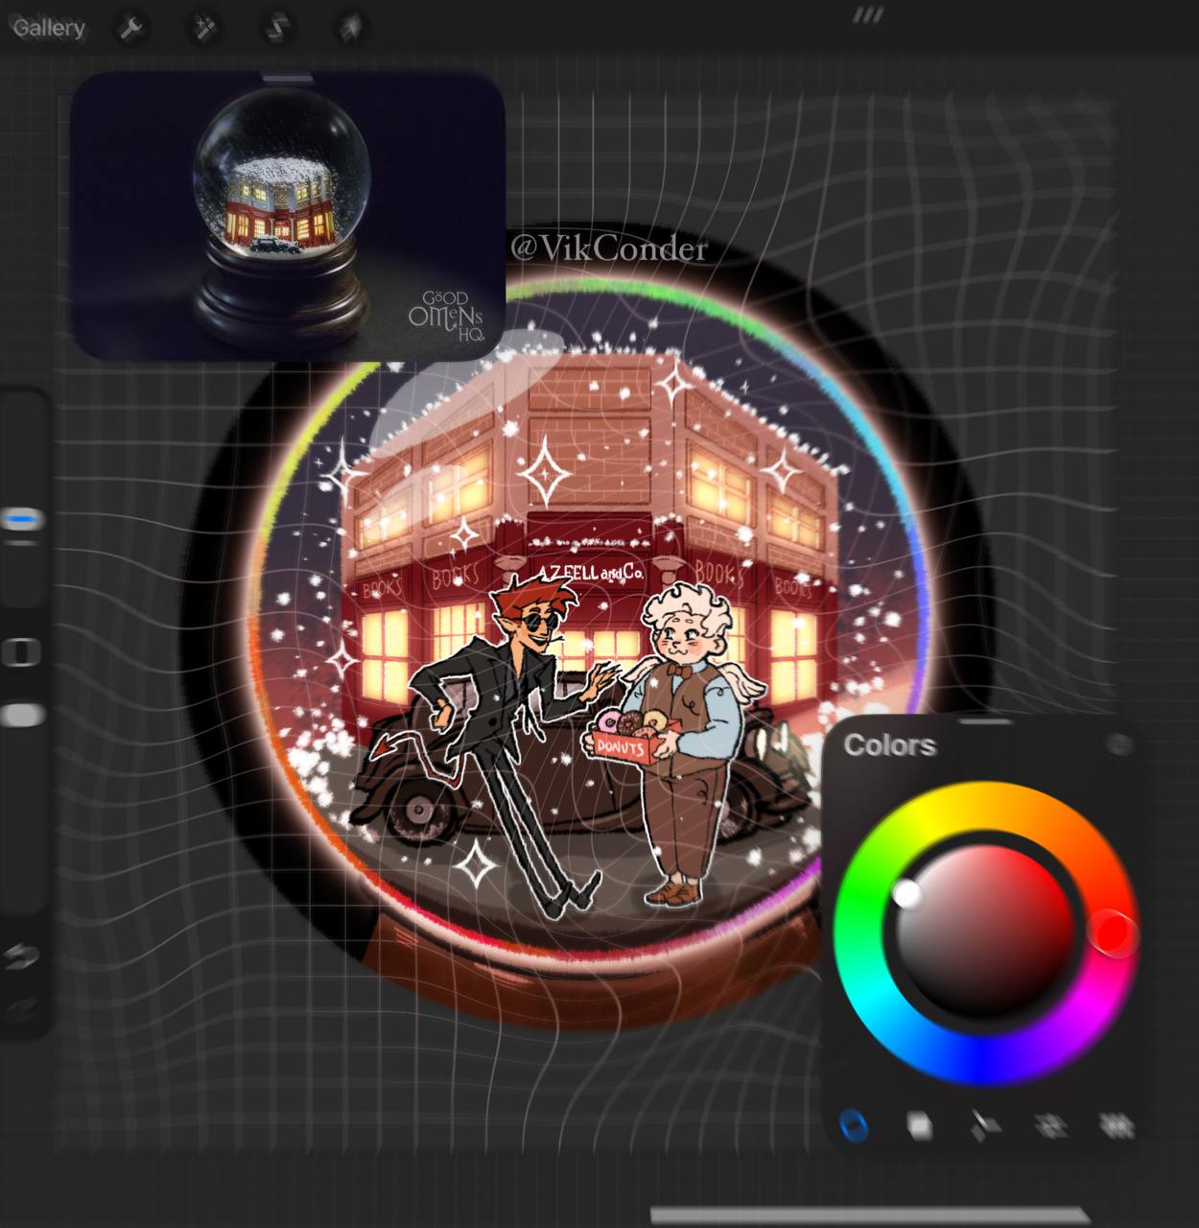Click the snow globe reference image
1199x1228 pixels.
[x=288, y=216]
